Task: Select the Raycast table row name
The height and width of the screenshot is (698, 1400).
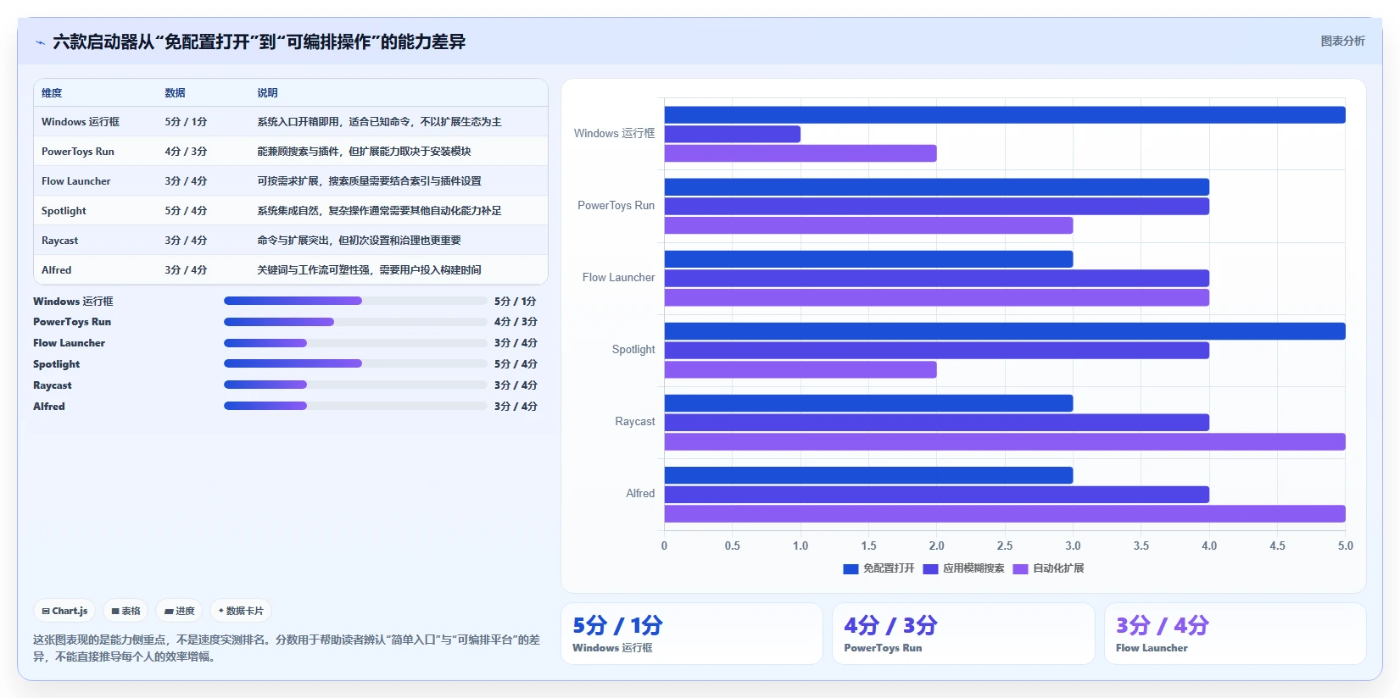Action: point(59,241)
